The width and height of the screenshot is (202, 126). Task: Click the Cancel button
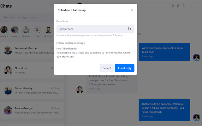(x=107, y=68)
